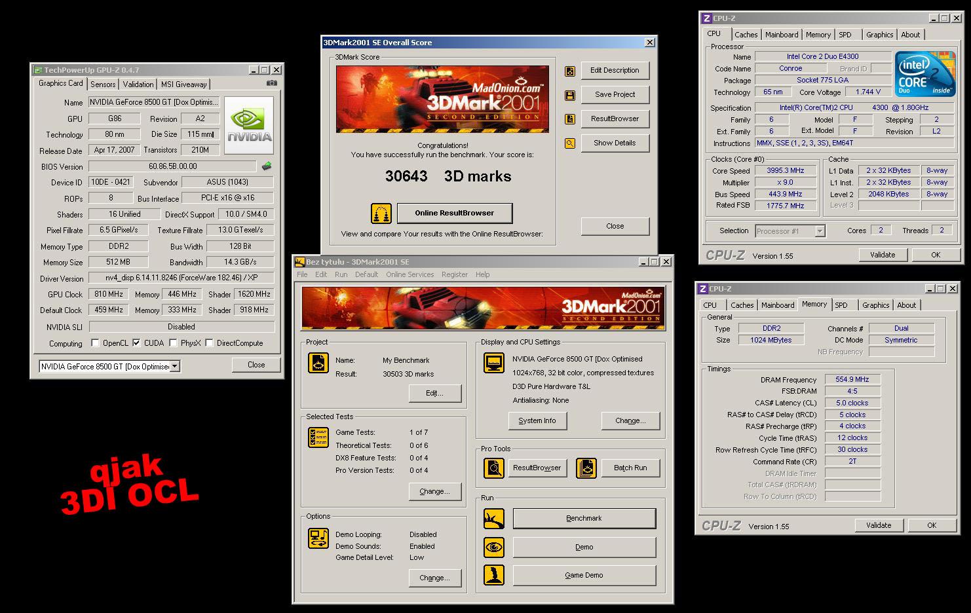
Task: Click the Edit Description button
Action: pos(615,71)
